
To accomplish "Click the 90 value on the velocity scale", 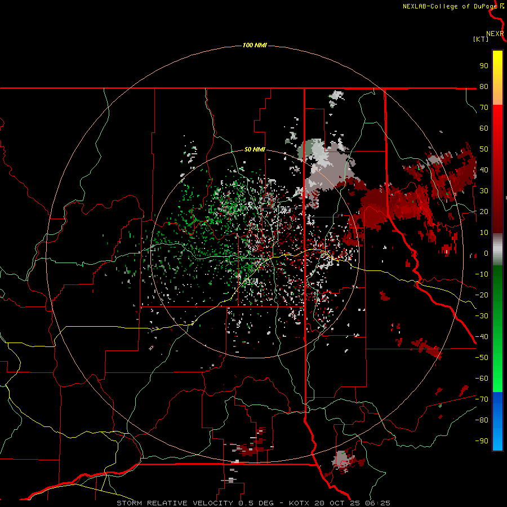I will (x=484, y=66).
